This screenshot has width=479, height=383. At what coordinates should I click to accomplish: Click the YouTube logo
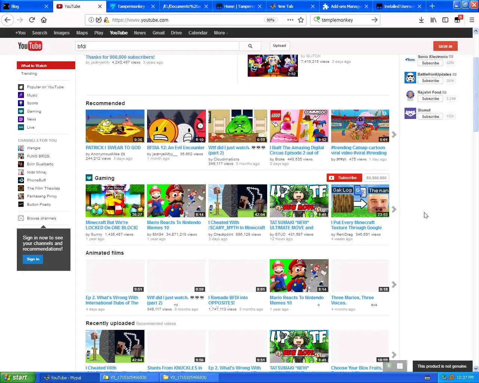pos(30,46)
